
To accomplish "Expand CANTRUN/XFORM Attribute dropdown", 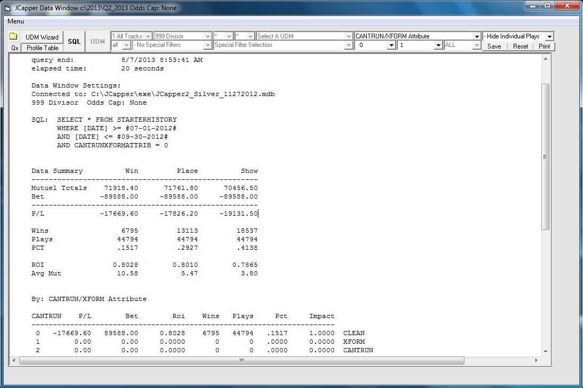I will coord(477,36).
